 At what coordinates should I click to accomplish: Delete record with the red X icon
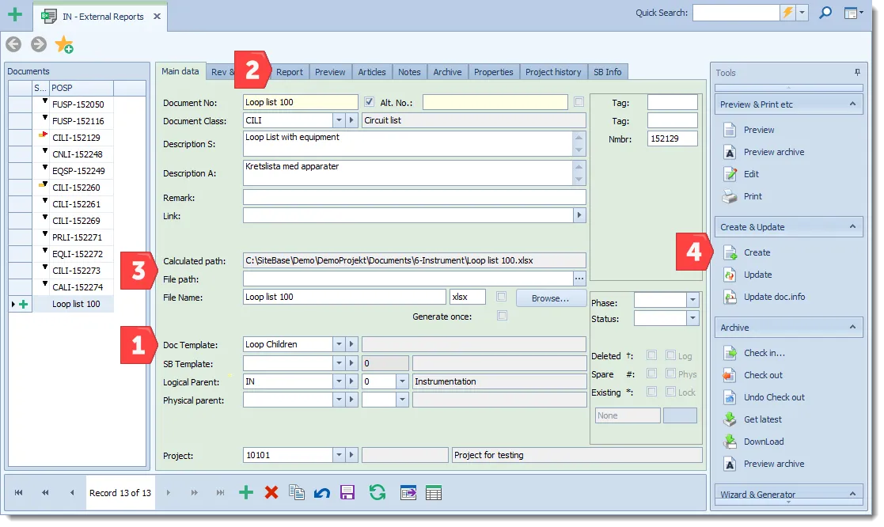tap(271, 493)
